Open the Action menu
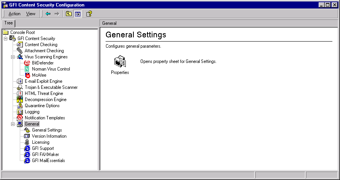Screen dimensions: 340x180 coord(14,14)
